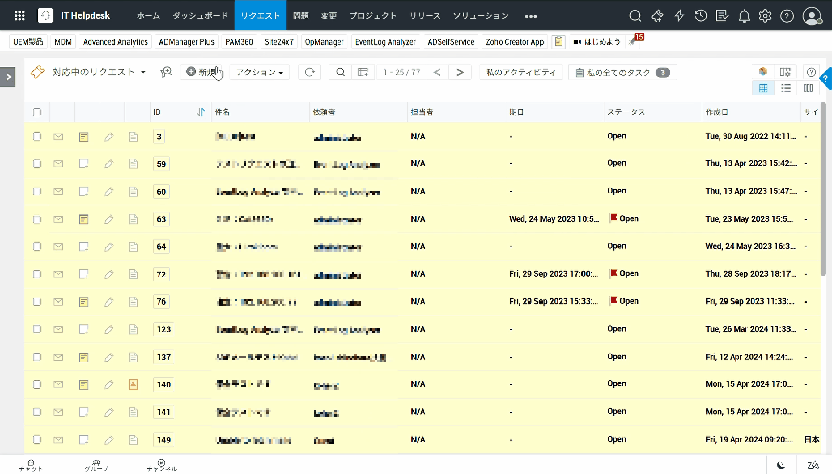Open the apps grid launcher icon
This screenshot has width=832, height=474.
coord(20,16)
